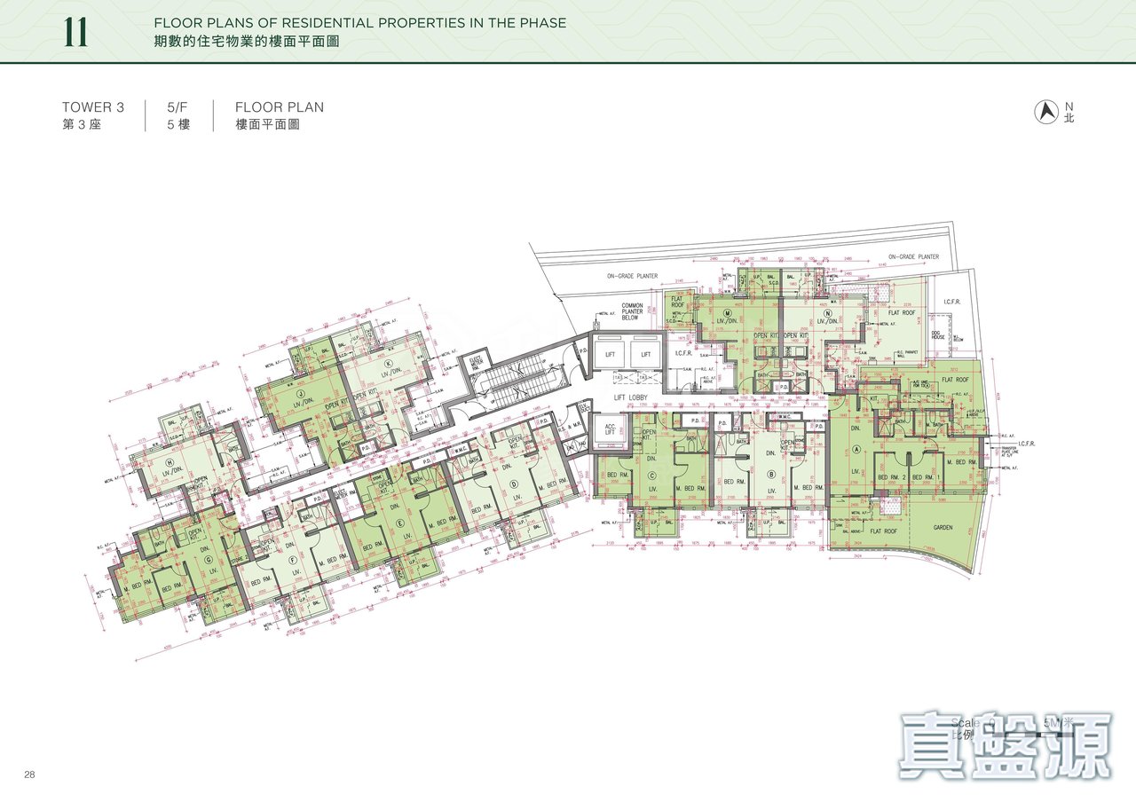Select the Chinese heading "期數的住宅物業的樓面平面圖"
Image resolution: width=1136 pixels, height=802 pixels.
click(246, 41)
